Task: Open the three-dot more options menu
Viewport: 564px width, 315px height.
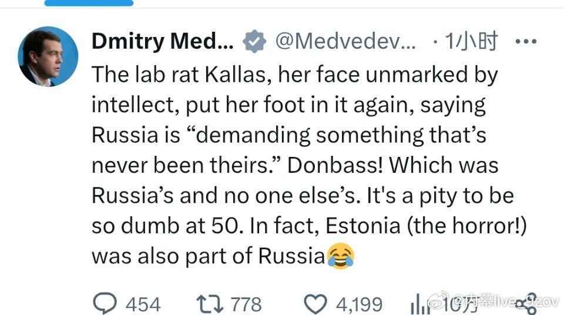Action: pyautogui.click(x=526, y=42)
